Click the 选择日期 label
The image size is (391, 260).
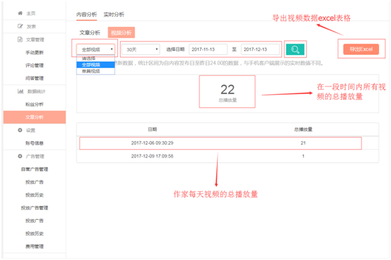point(175,49)
